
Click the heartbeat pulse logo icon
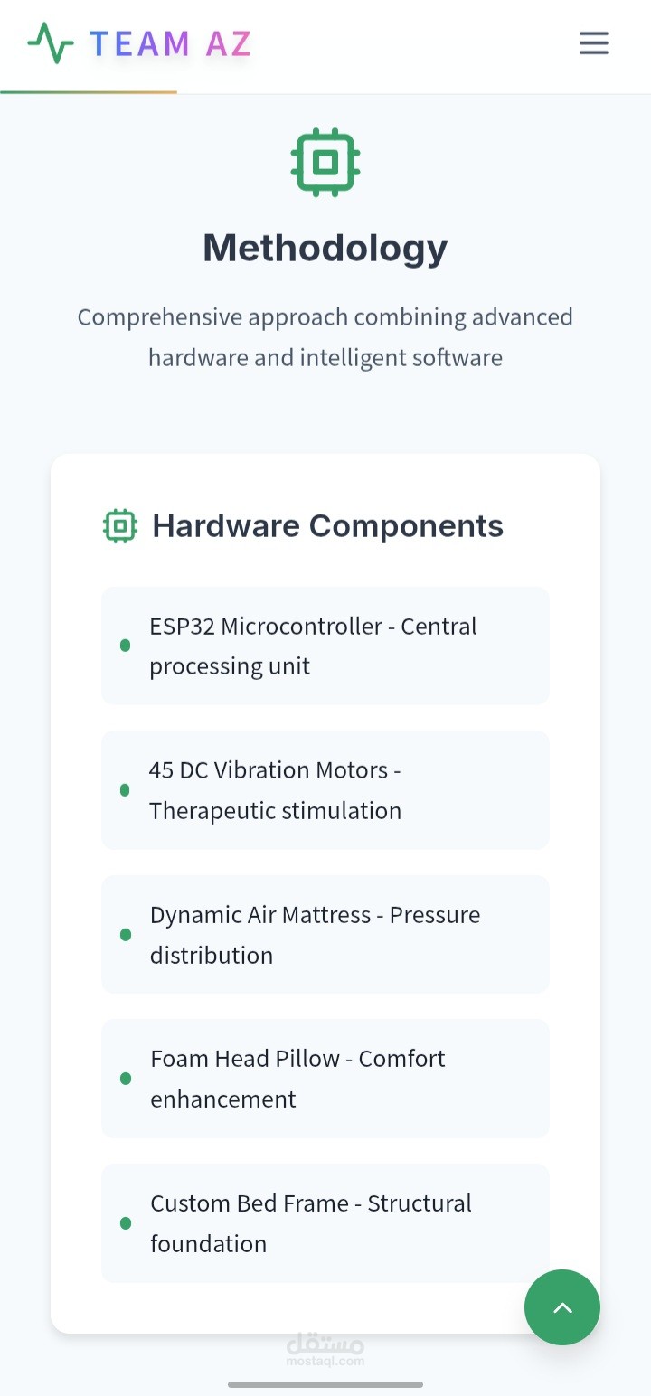click(x=51, y=43)
